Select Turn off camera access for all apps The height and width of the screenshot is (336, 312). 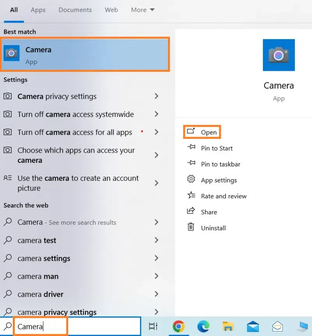[82, 132]
